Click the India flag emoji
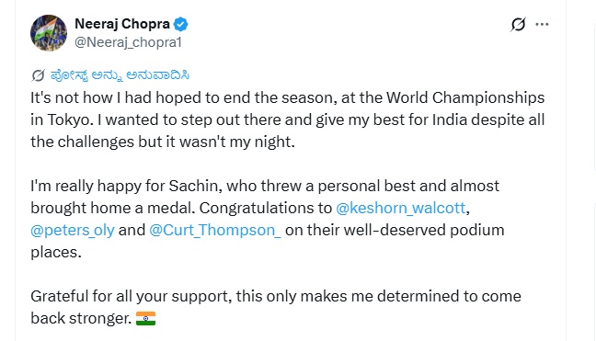The image size is (596, 341). click(145, 318)
